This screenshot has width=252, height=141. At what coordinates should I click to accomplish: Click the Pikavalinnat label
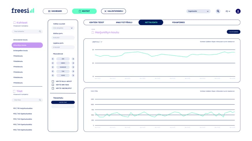(x=58, y=54)
